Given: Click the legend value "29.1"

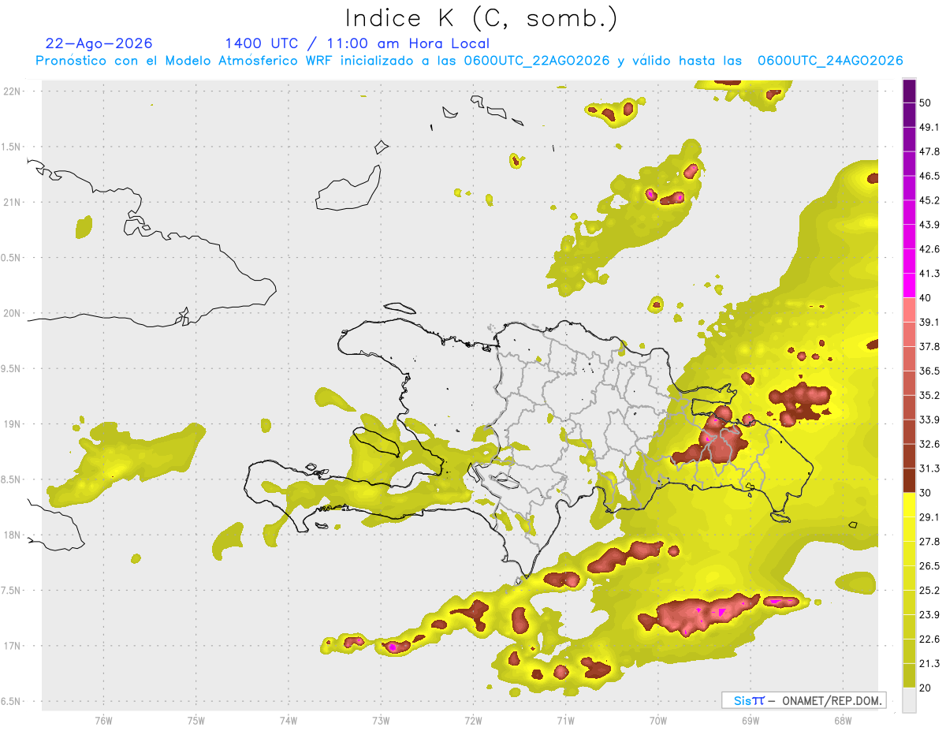Looking at the screenshot, I should tap(930, 517).
